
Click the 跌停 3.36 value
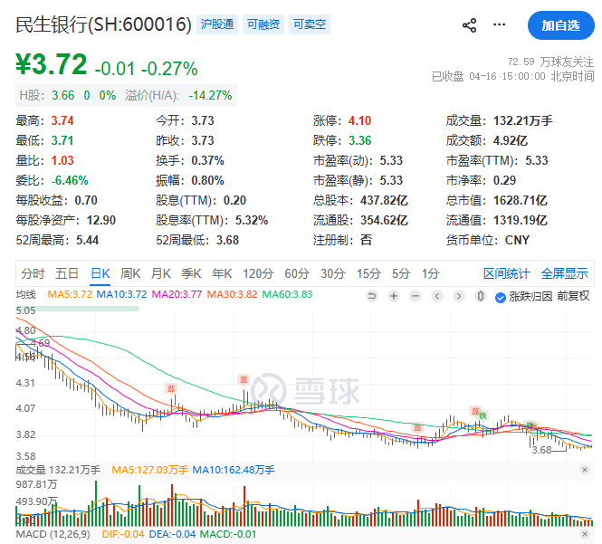point(359,140)
